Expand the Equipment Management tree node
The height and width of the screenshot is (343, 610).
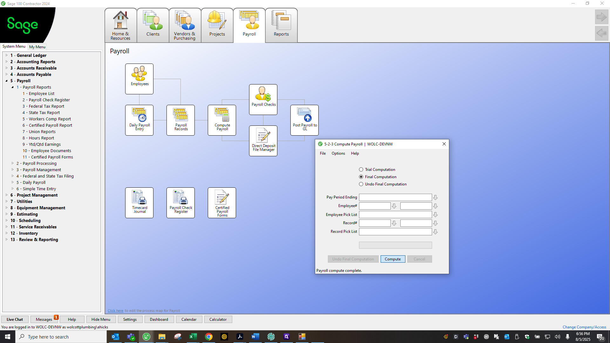click(6, 208)
